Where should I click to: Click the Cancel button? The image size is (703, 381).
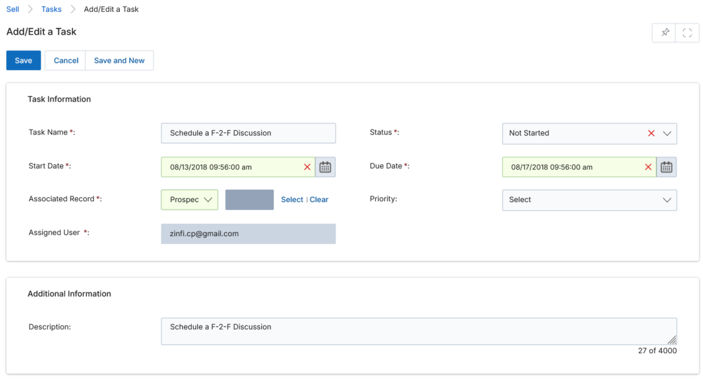coord(66,61)
